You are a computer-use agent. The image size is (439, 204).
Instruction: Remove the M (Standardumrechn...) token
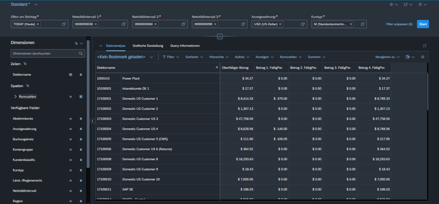tap(351, 24)
